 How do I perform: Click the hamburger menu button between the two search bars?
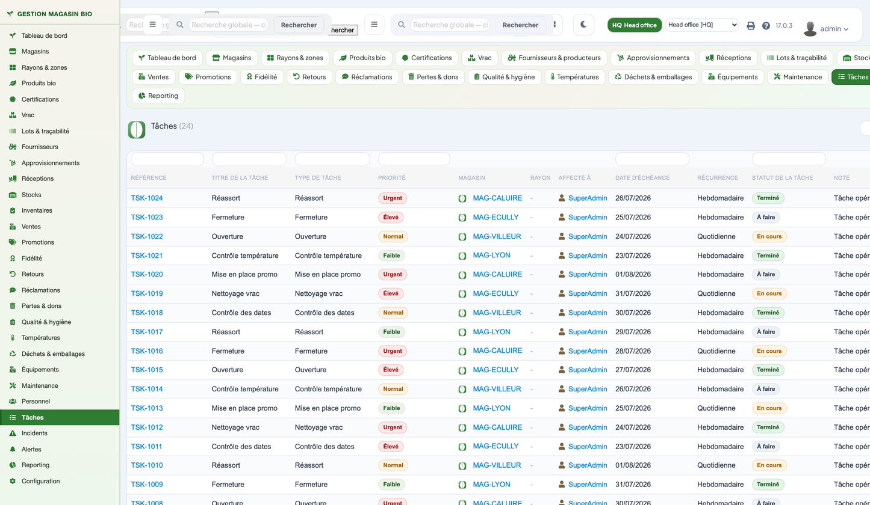pyautogui.click(x=374, y=25)
